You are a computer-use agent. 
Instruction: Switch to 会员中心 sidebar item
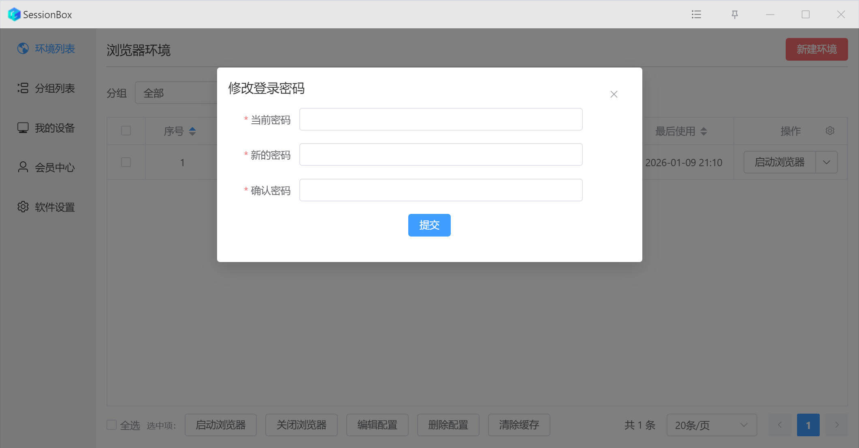(x=46, y=167)
